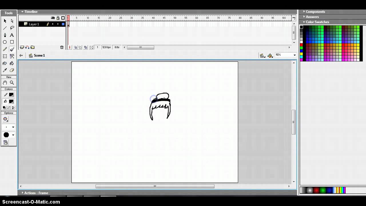The image size is (366, 206).
Task: Open the Edit Symbols menu icon
Action: [x=270, y=56]
